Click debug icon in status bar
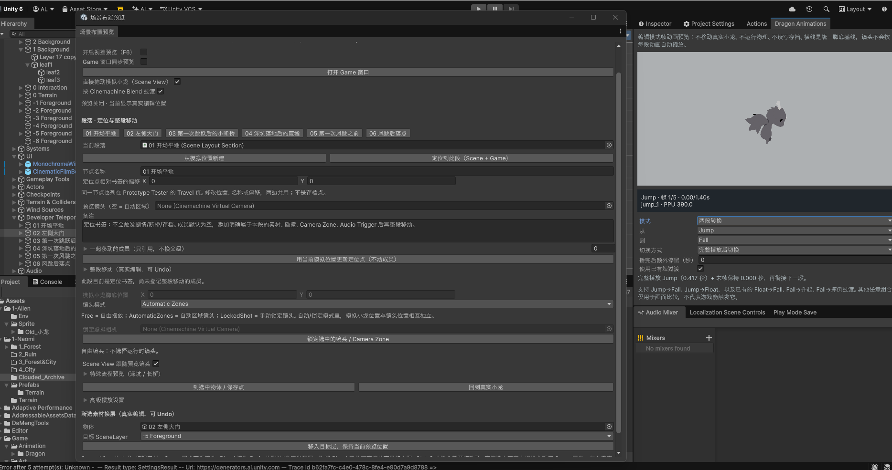 pos(875,467)
